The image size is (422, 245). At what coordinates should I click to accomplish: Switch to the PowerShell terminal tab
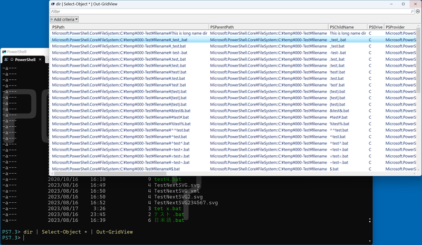pos(24,60)
